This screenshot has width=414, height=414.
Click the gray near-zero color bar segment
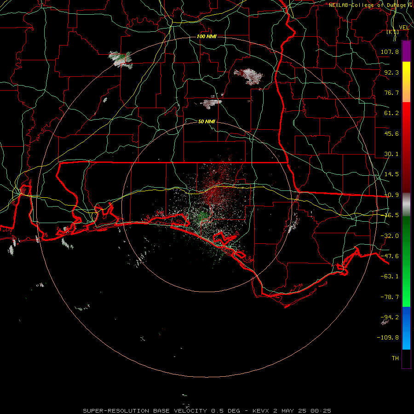tap(406, 205)
